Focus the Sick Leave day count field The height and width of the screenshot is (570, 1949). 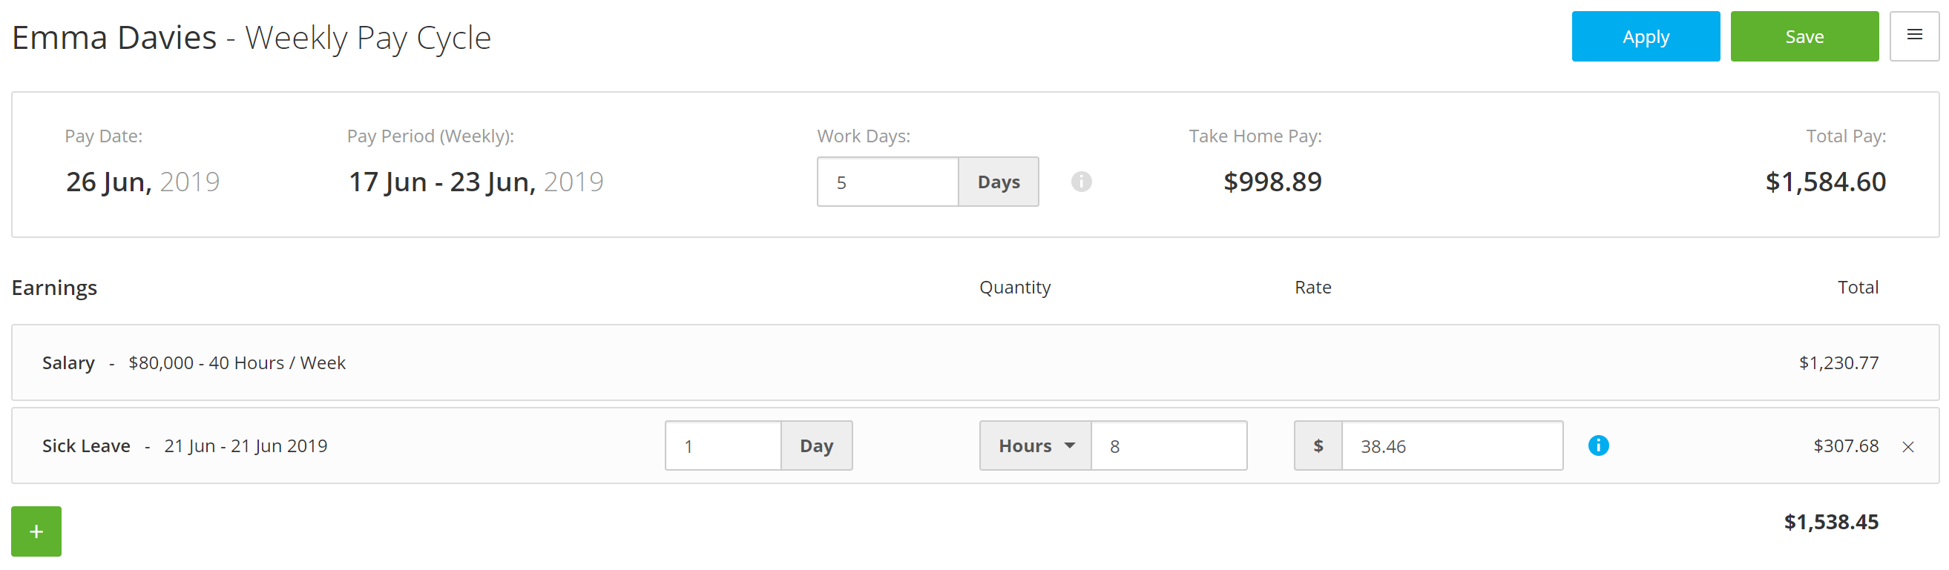pyautogui.click(x=723, y=445)
